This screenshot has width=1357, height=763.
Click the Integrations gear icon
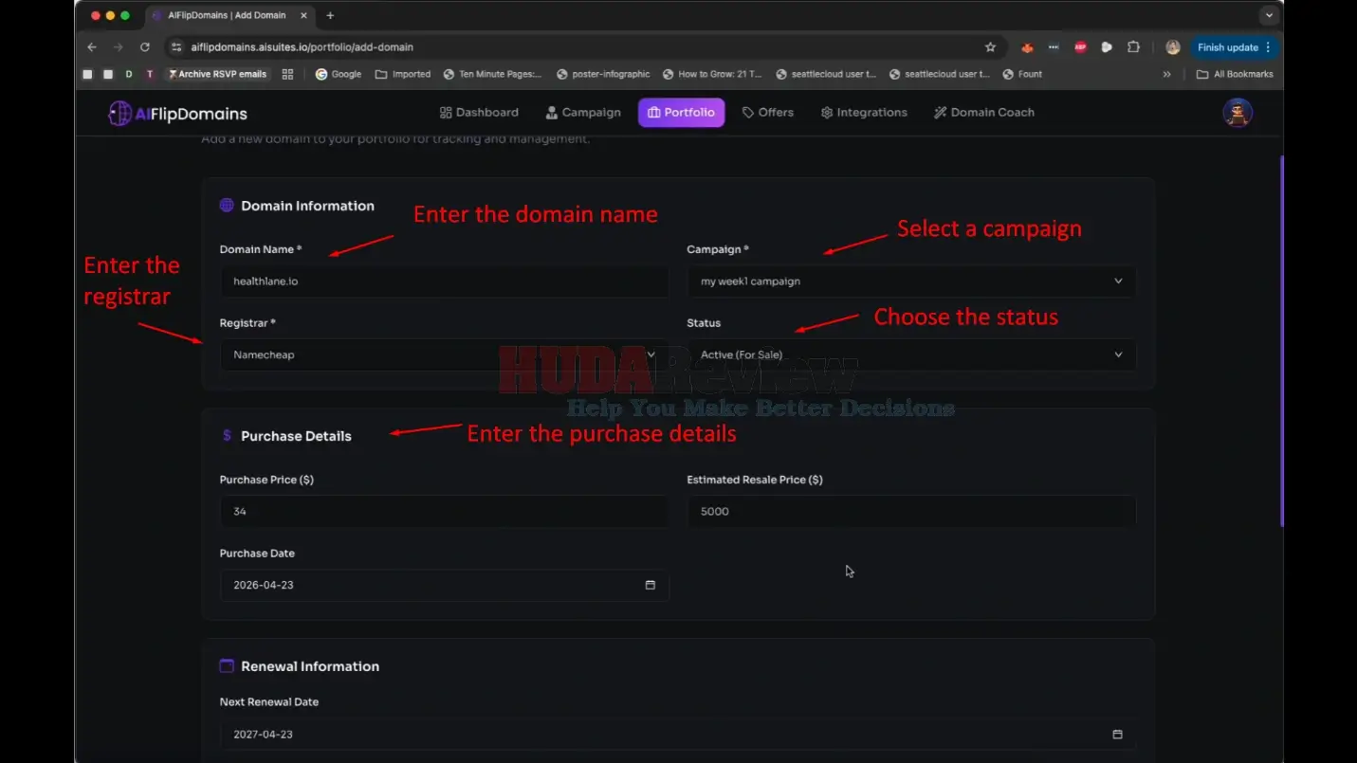(827, 112)
